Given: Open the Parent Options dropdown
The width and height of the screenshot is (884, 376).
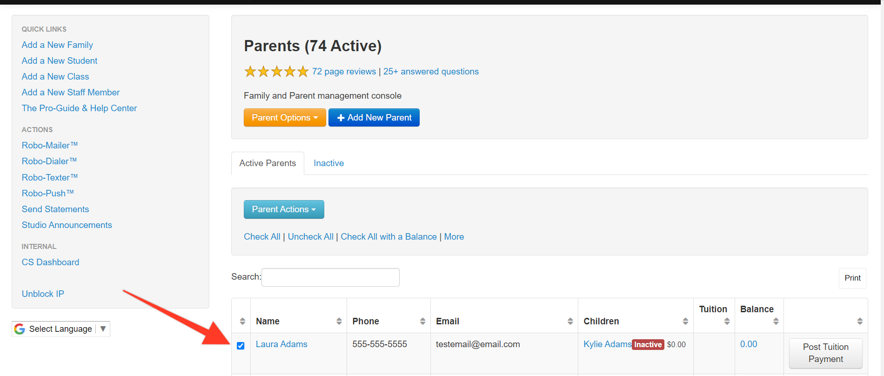Looking at the screenshot, I should tap(285, 118).
